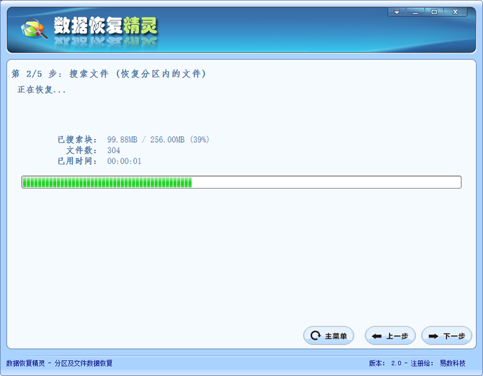
Task: Close the 数据恢复精灵 window
Action: click(x=455, y=11)
